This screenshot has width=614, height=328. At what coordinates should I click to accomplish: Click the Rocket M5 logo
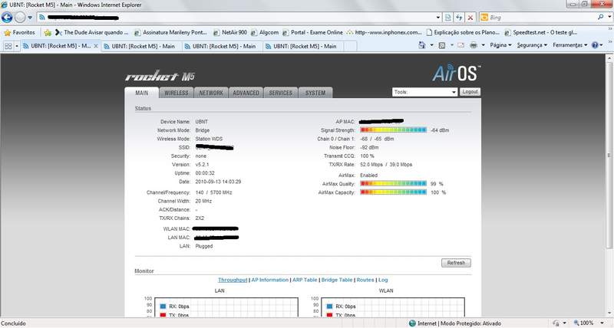tap(160, 76)
